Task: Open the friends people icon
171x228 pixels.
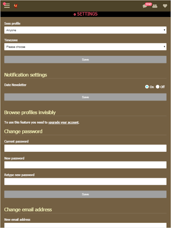Action: pyautogui.click(x=155, y=6)
